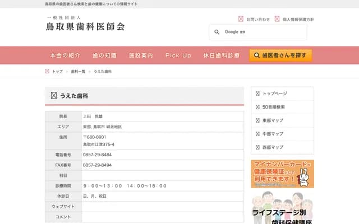Viewport: 359px width, 224px height.
Task: Click the icon next to 東部マップ
Action: [257, 120]
